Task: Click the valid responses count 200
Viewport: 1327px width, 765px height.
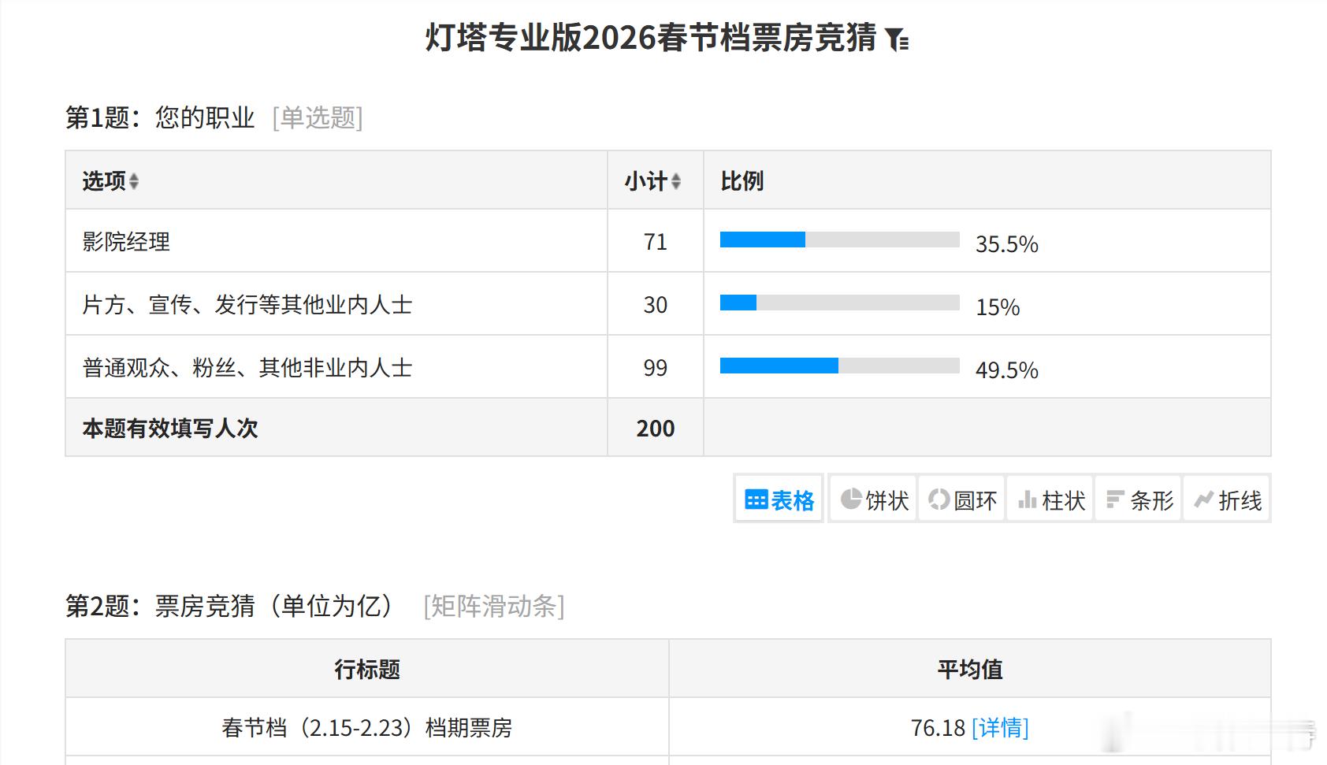Action: (x=655, y=429)
